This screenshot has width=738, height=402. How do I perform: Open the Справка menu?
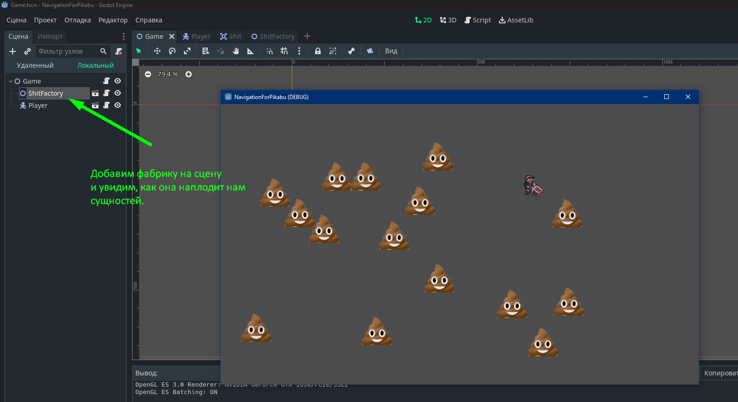[x=149, y=20]
